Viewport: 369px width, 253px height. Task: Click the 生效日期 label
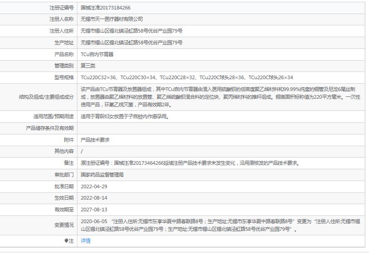64,198
